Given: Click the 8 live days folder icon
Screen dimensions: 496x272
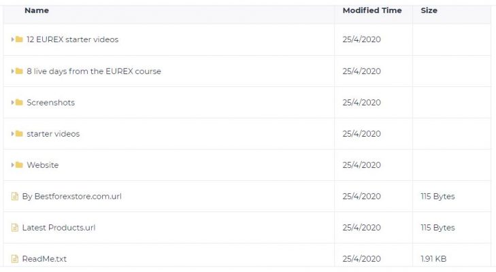Looking at the screenshot, I should tap(19, 71).
